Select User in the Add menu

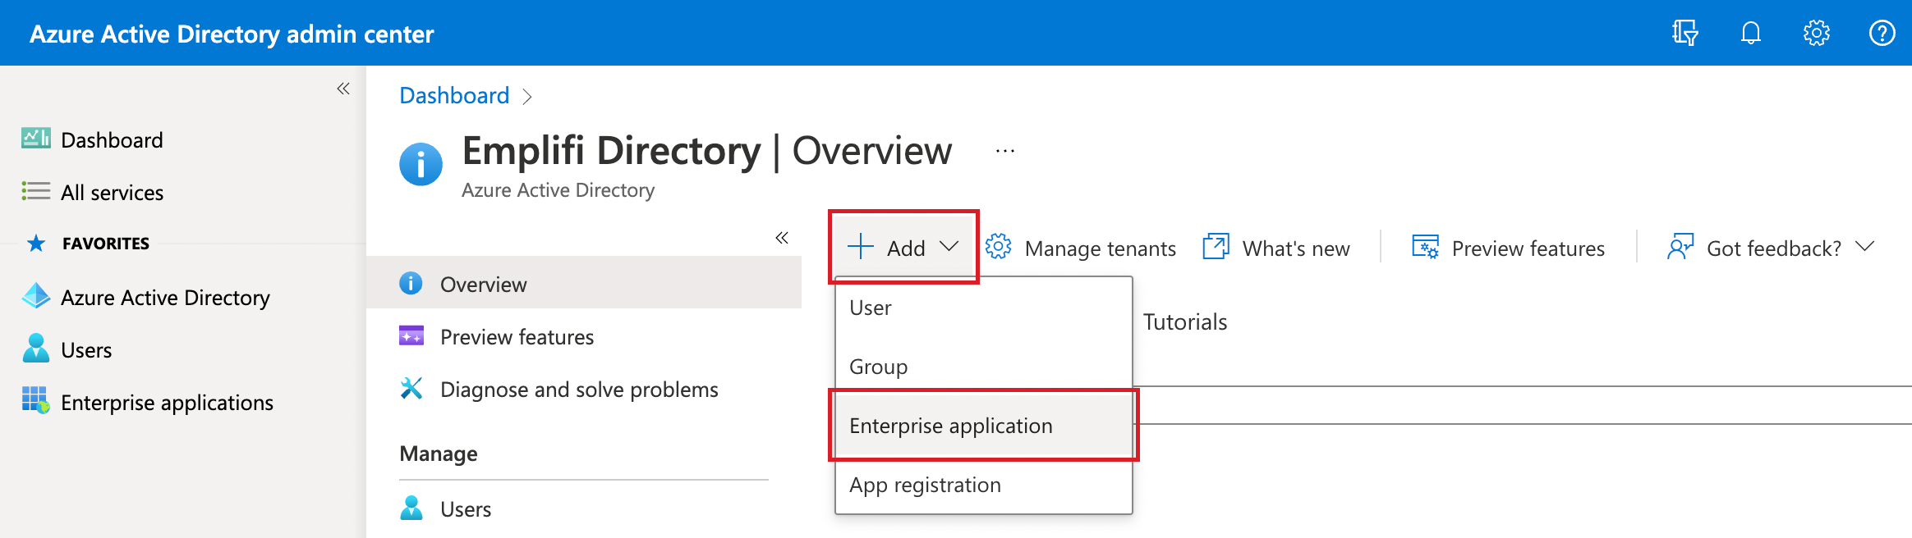[x=870, y=308]
